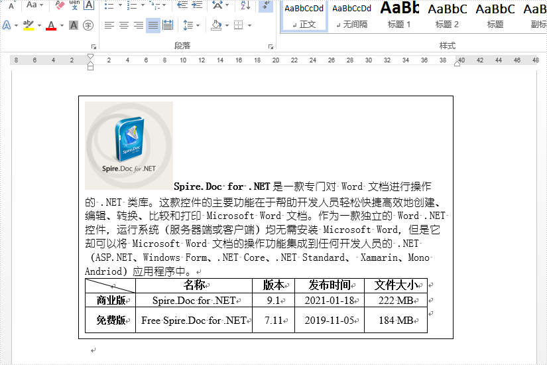Screen dimensions: 547x365
Task: Click the Asian Layout icon
Action: [x=217, y=5]
